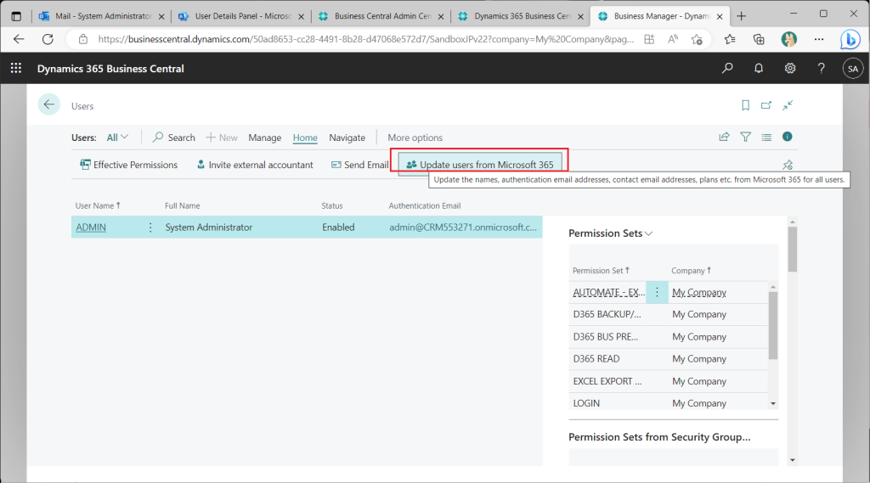Open Effective Permissions

coord(129,165)
